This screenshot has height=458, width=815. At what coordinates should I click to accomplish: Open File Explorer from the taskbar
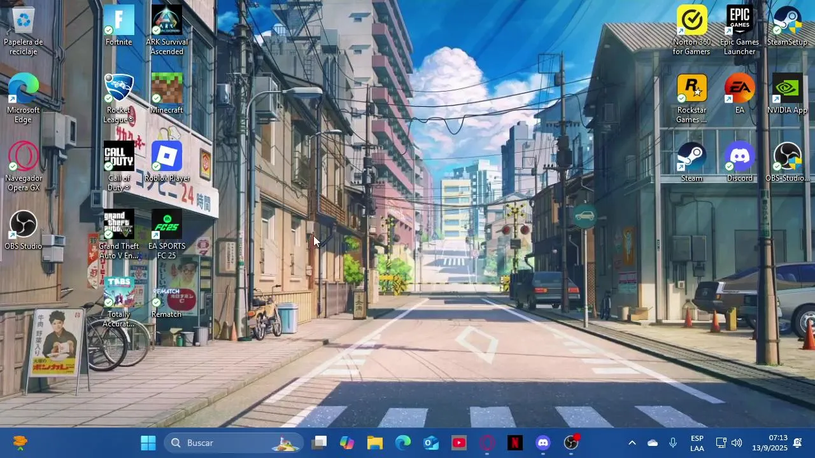(375, 443)
